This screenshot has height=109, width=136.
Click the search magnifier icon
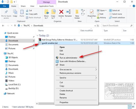click(x=131, y=26)
